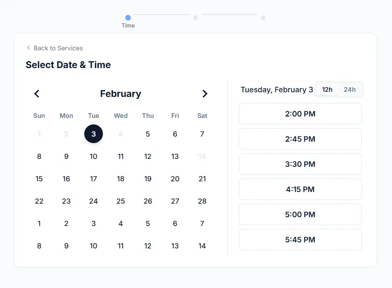Screen dimensions: 392x288
Task: Select February 12 in the calendar
Action: coord(148,157)
